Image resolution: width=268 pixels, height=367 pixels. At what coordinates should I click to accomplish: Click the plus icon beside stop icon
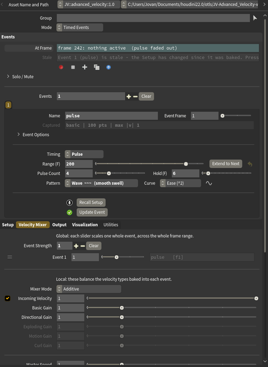[x=85, y=67]
